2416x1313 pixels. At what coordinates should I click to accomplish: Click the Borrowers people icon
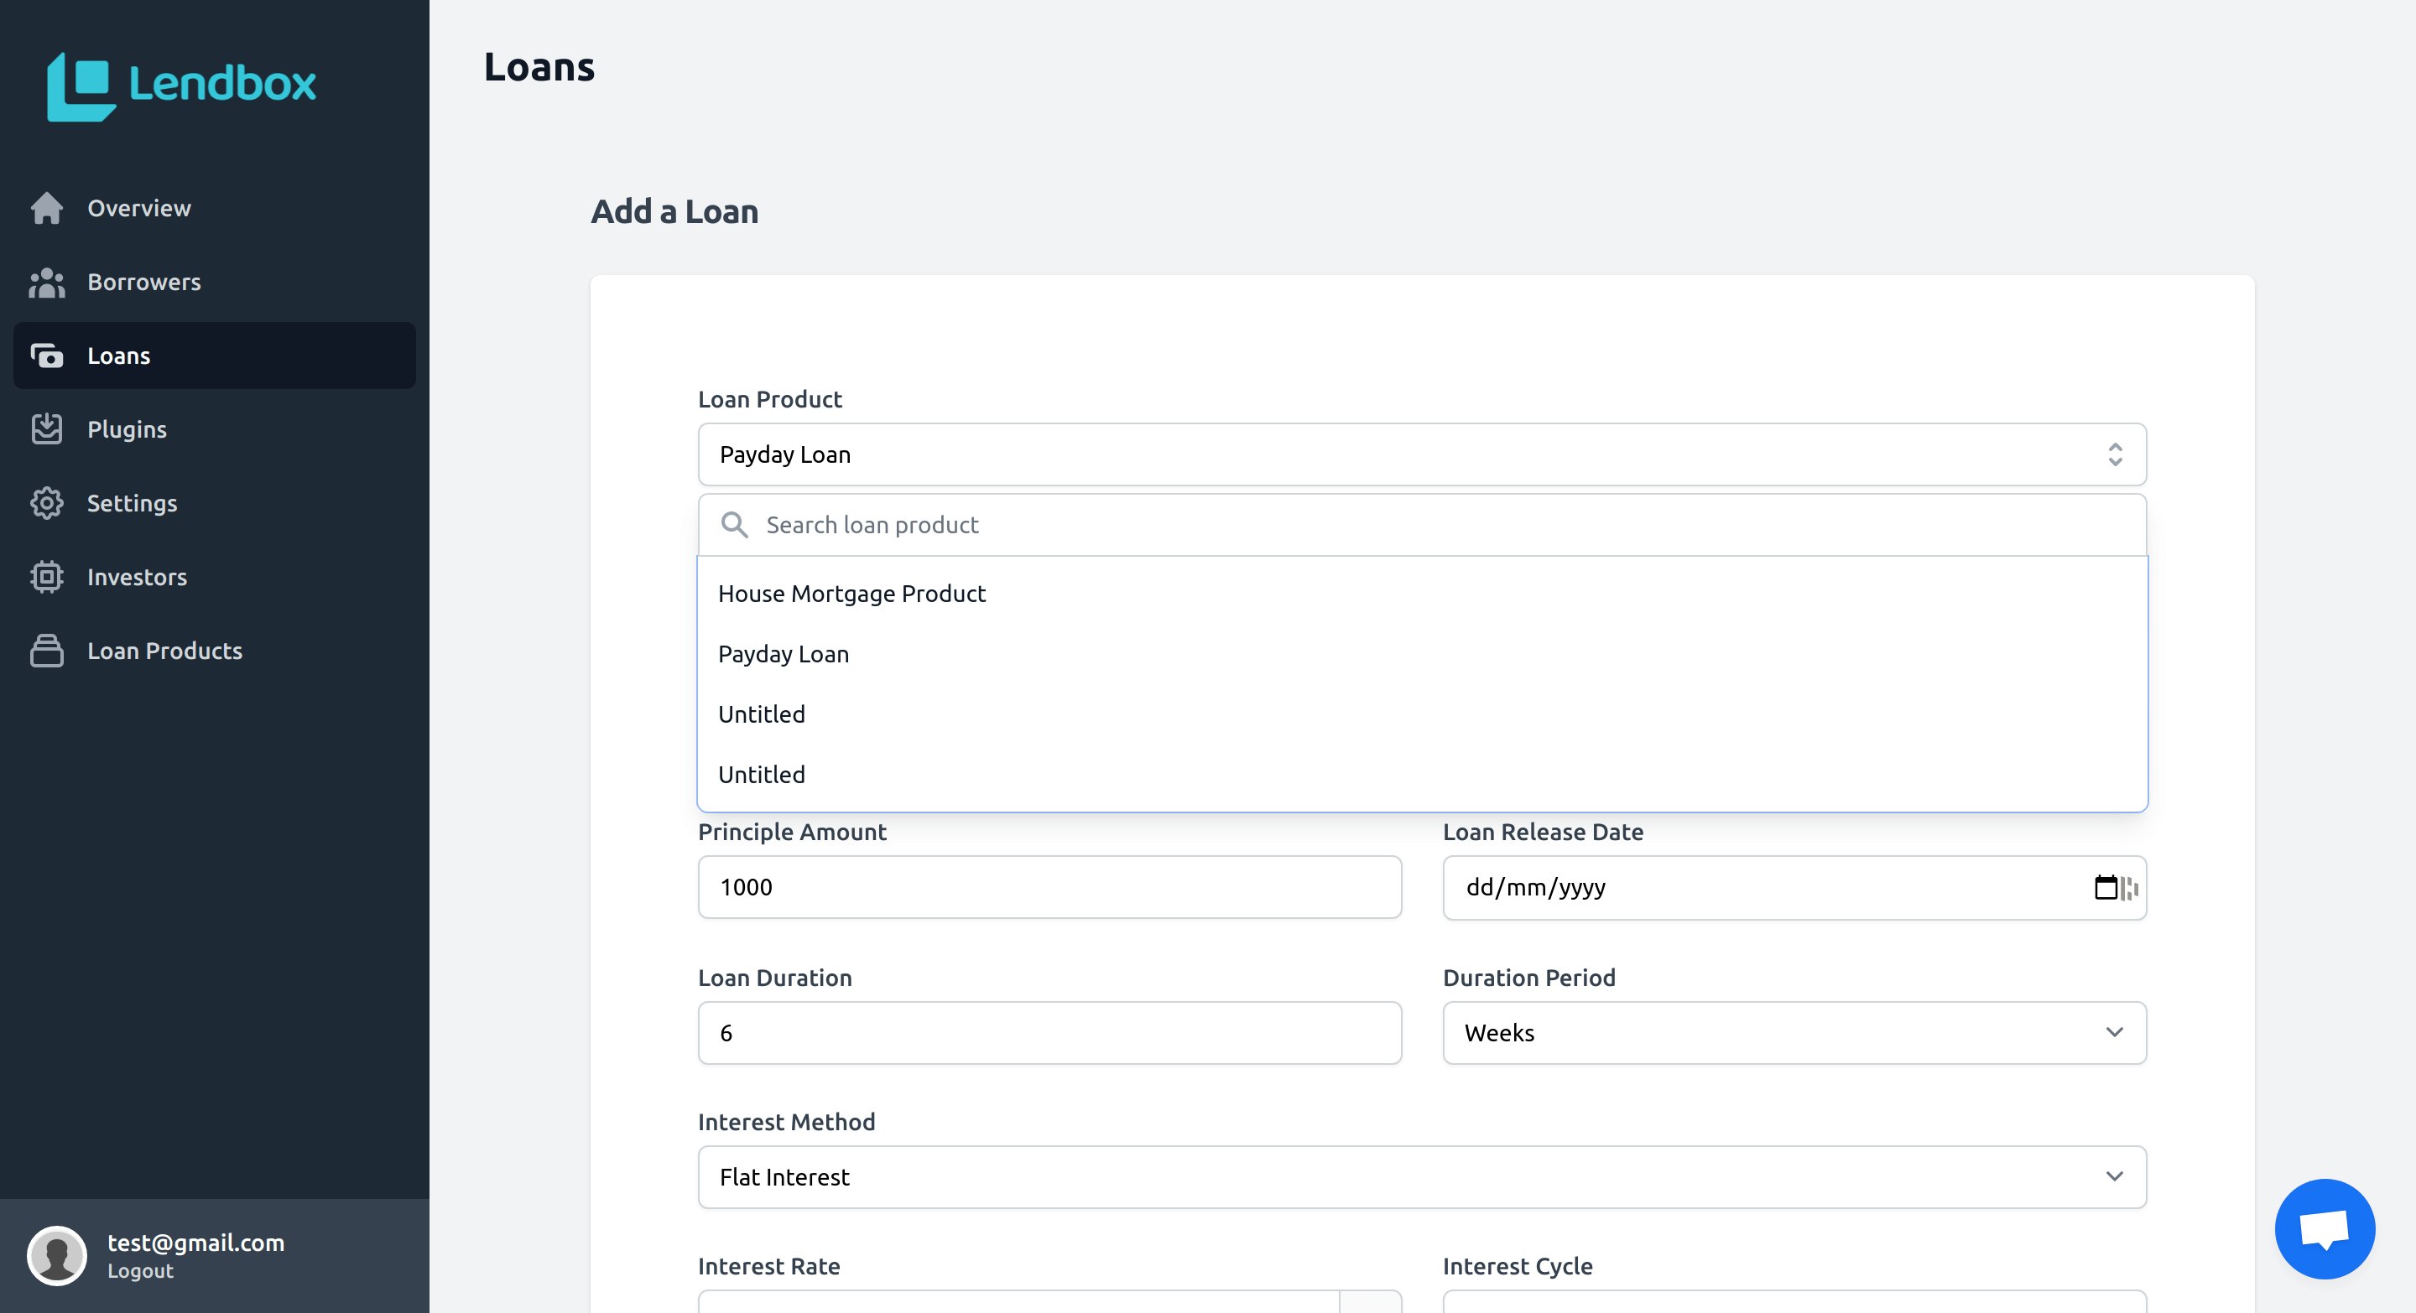tap(47, 282)
